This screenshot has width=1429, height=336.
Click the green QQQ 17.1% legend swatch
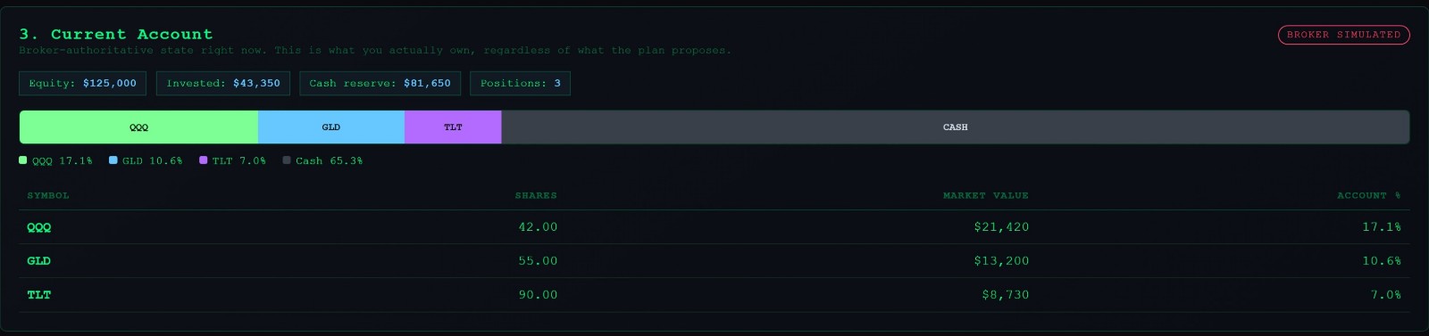(23, 160)
